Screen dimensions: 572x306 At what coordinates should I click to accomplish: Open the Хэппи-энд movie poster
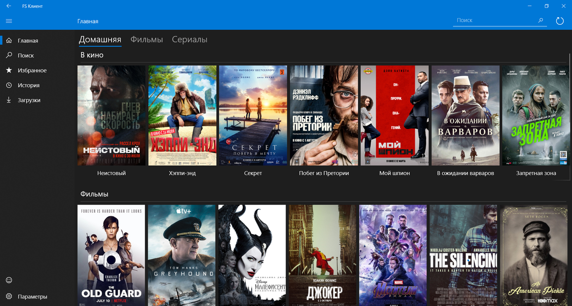[183, 116]
